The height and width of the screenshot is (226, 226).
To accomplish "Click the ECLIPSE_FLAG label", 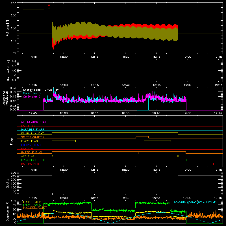I will [31, 145].
